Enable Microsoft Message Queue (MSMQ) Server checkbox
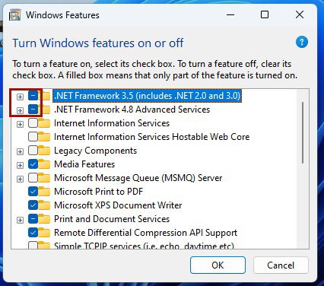The image size is (324, 286). [x=33, y=178]
